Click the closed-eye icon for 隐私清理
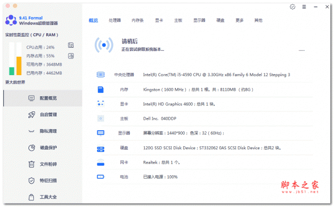The height and width of the screenshot is (207, 334). [x=31, y=131]
